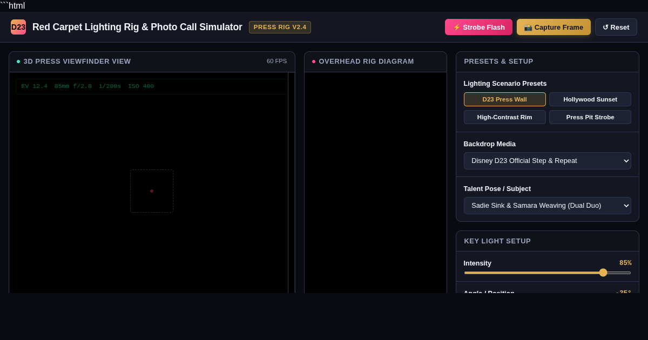
Task: Select the High-Contrast Rim preset
Action: tap(504, 117)
